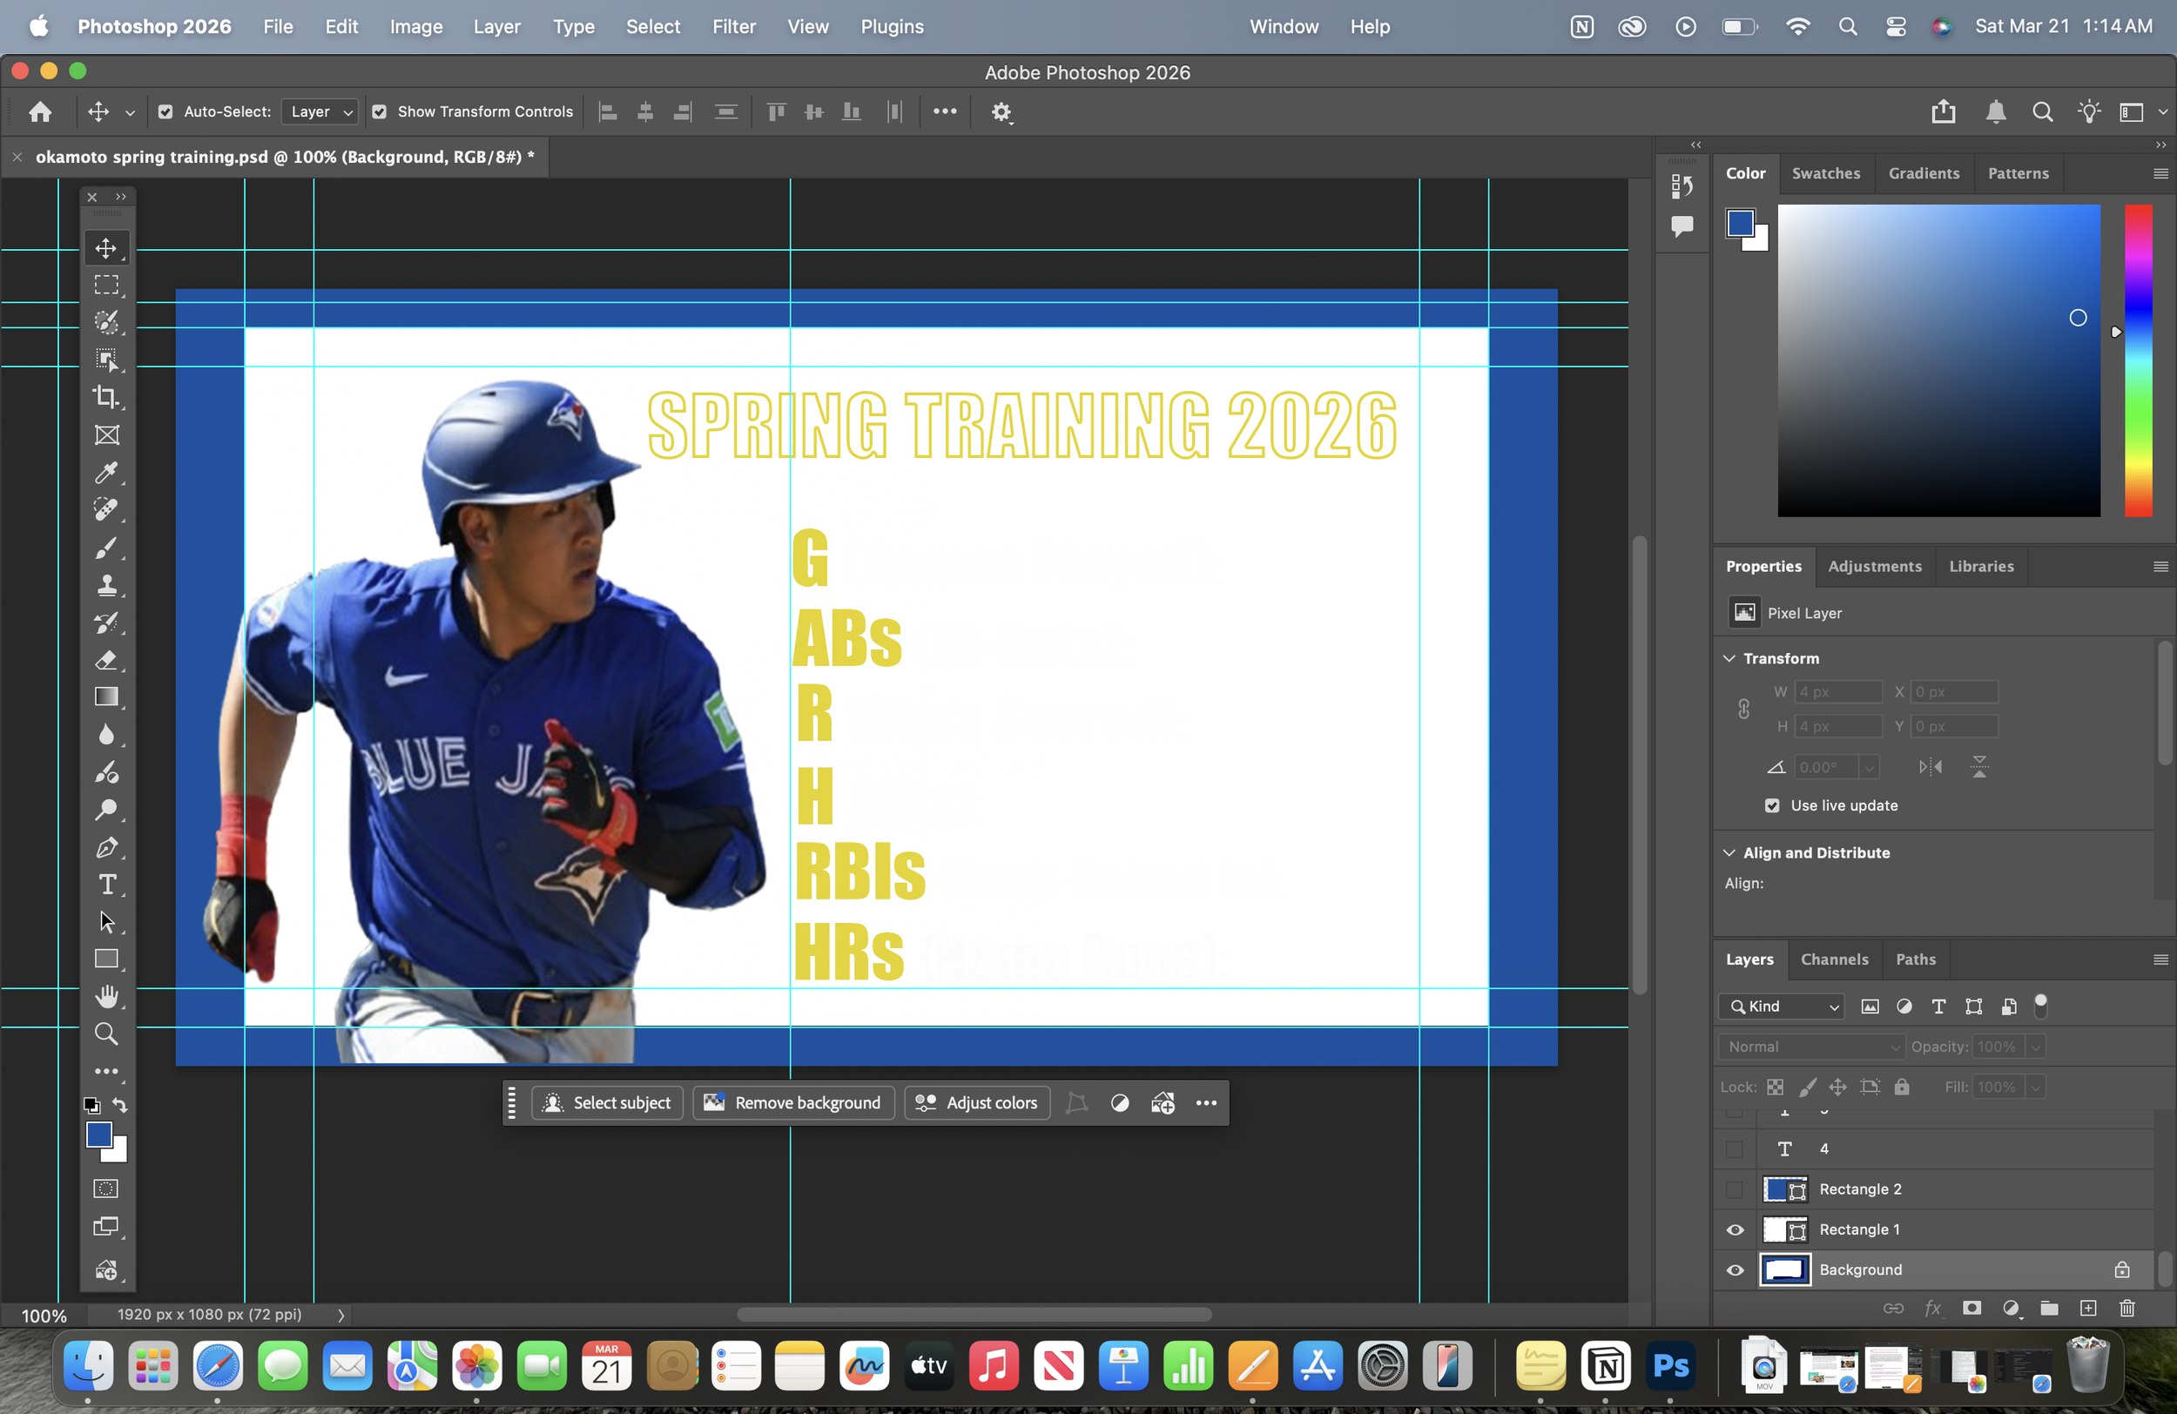Viewport: 2177px width, 1414px height.
Task: Select the Rectangular Marquee tool
Action: point(106,285)
